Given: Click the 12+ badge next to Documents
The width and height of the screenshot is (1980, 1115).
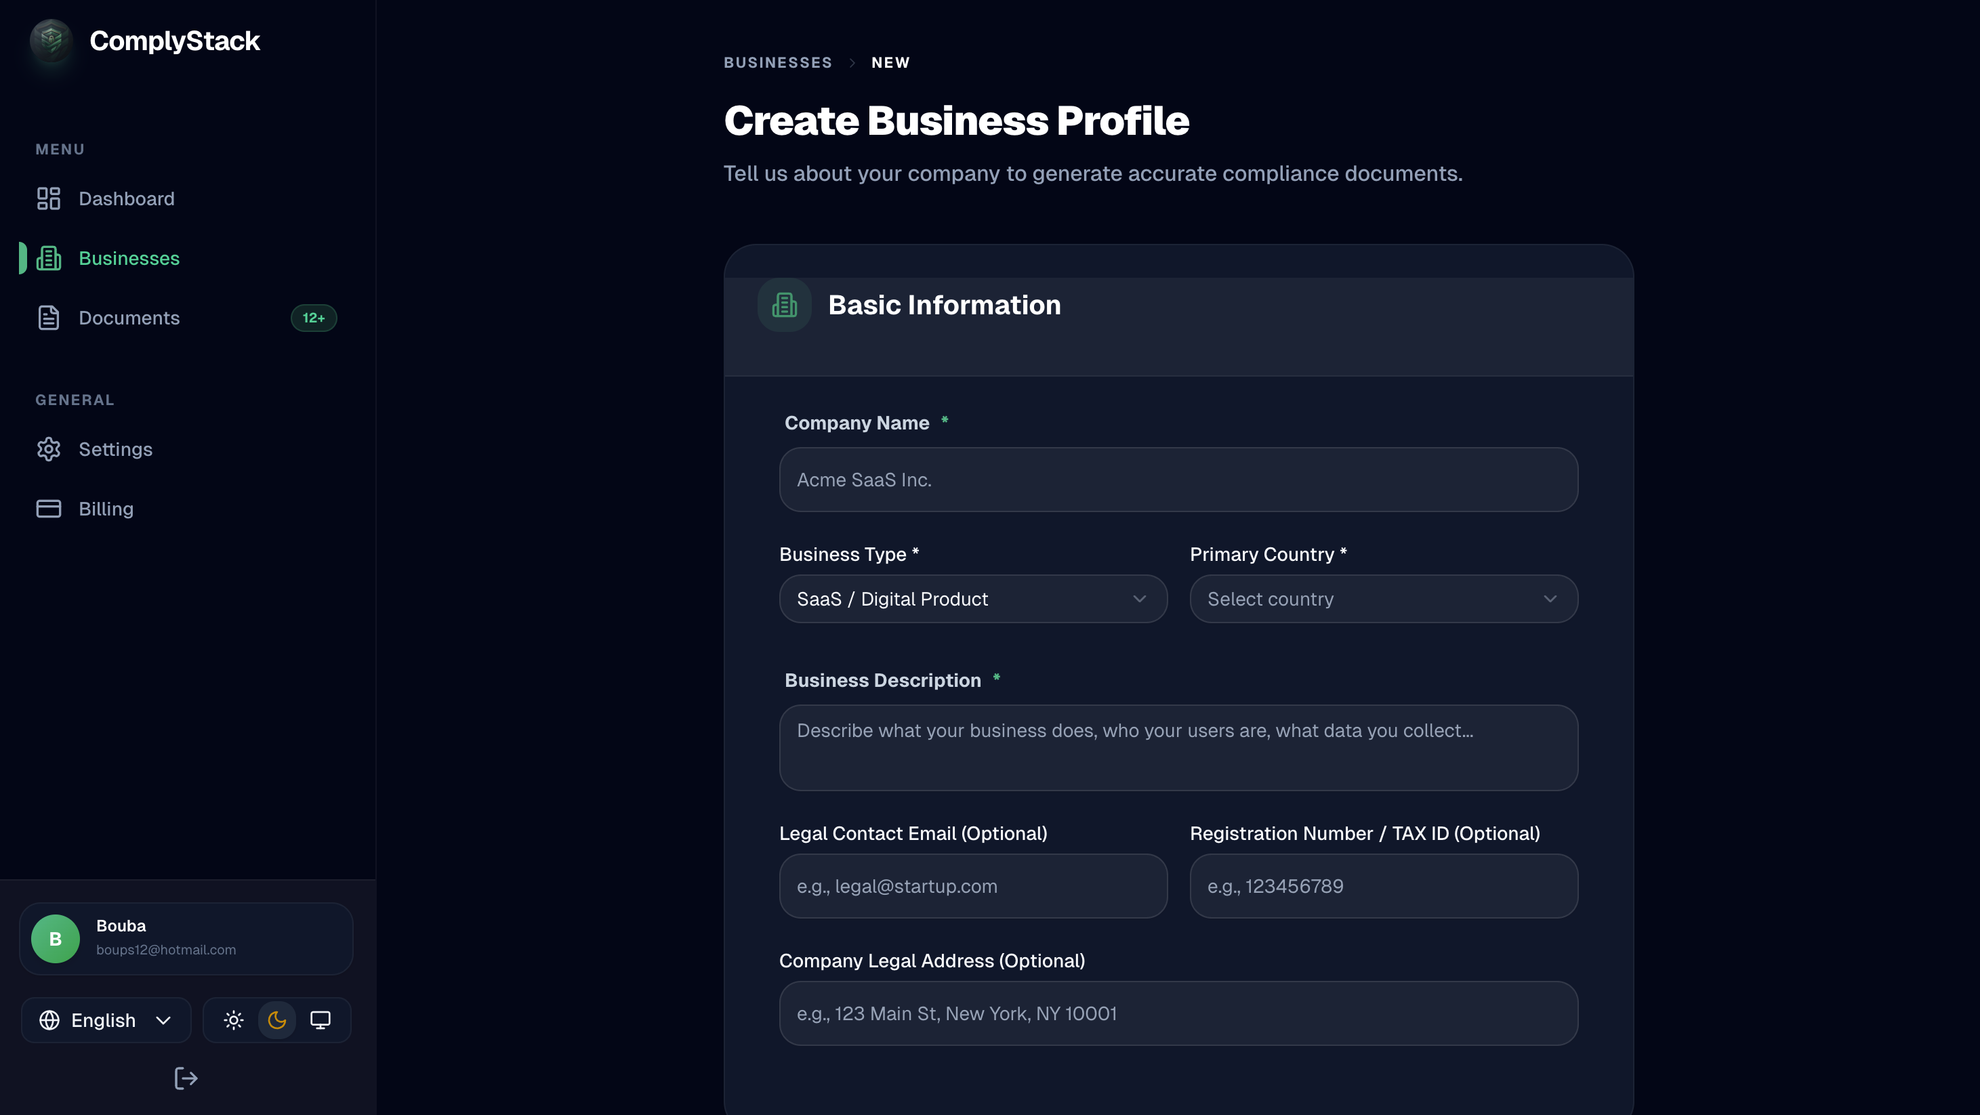Looking at the screenshot, I should pos(314,318).
